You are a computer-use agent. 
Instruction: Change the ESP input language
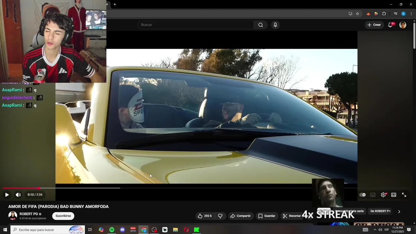point(386,230)
